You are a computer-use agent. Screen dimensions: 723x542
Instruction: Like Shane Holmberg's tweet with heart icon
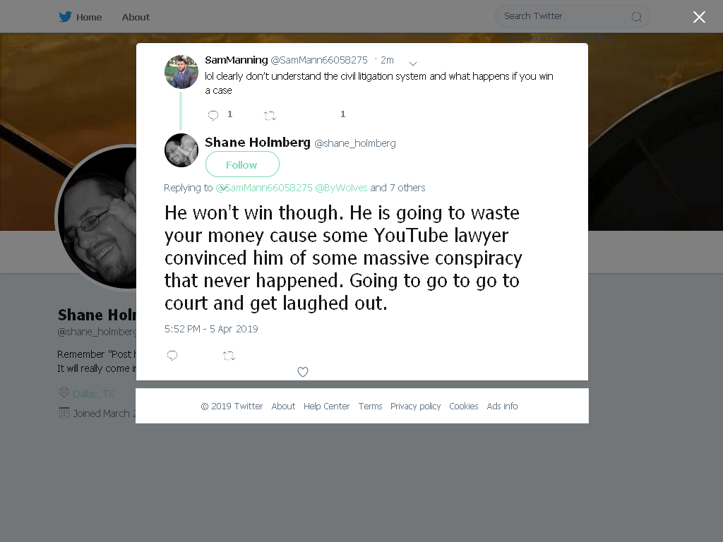tap(302, 371)
